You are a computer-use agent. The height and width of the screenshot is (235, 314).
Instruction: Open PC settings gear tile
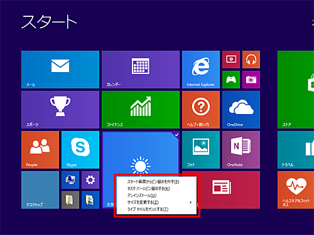pyautogui.click(x=90, y=180)
